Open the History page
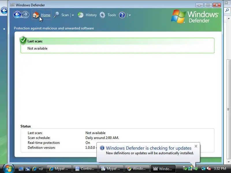 (x=91, y=15)
